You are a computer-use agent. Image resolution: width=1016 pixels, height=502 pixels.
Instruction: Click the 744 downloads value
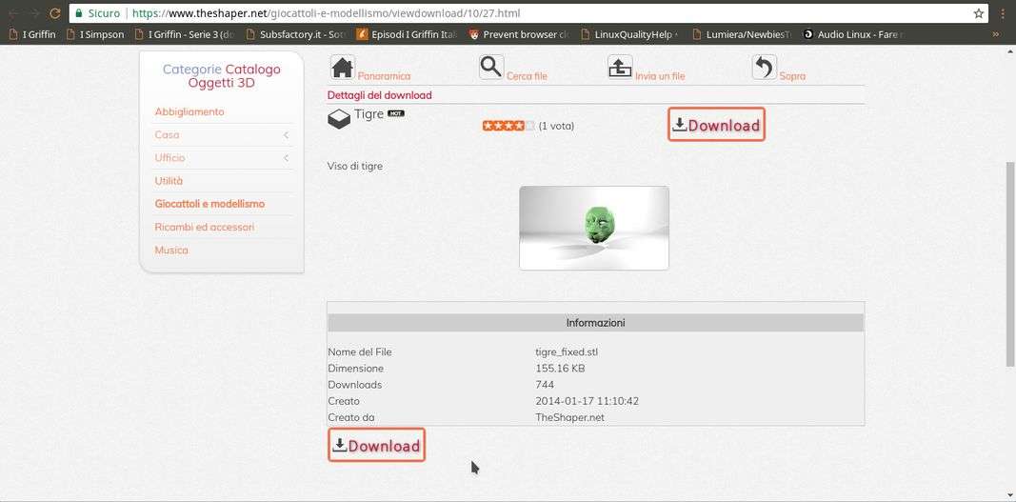pos(545,385)
